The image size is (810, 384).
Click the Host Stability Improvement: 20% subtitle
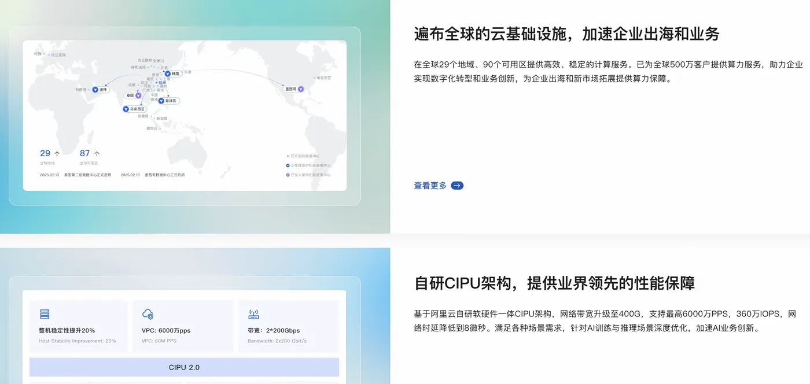[78, 341]
